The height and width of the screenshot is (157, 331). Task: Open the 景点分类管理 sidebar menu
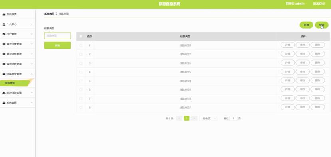coord(18,44)
